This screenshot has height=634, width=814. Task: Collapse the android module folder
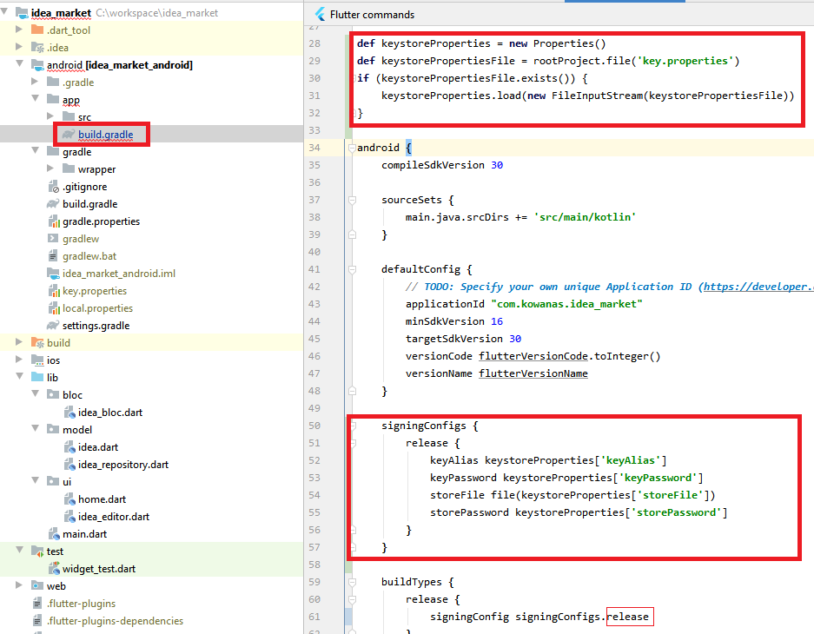tap(20, 63)
